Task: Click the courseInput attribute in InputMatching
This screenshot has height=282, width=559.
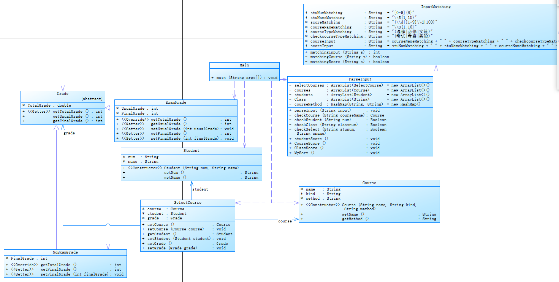Action: [431, 41]
